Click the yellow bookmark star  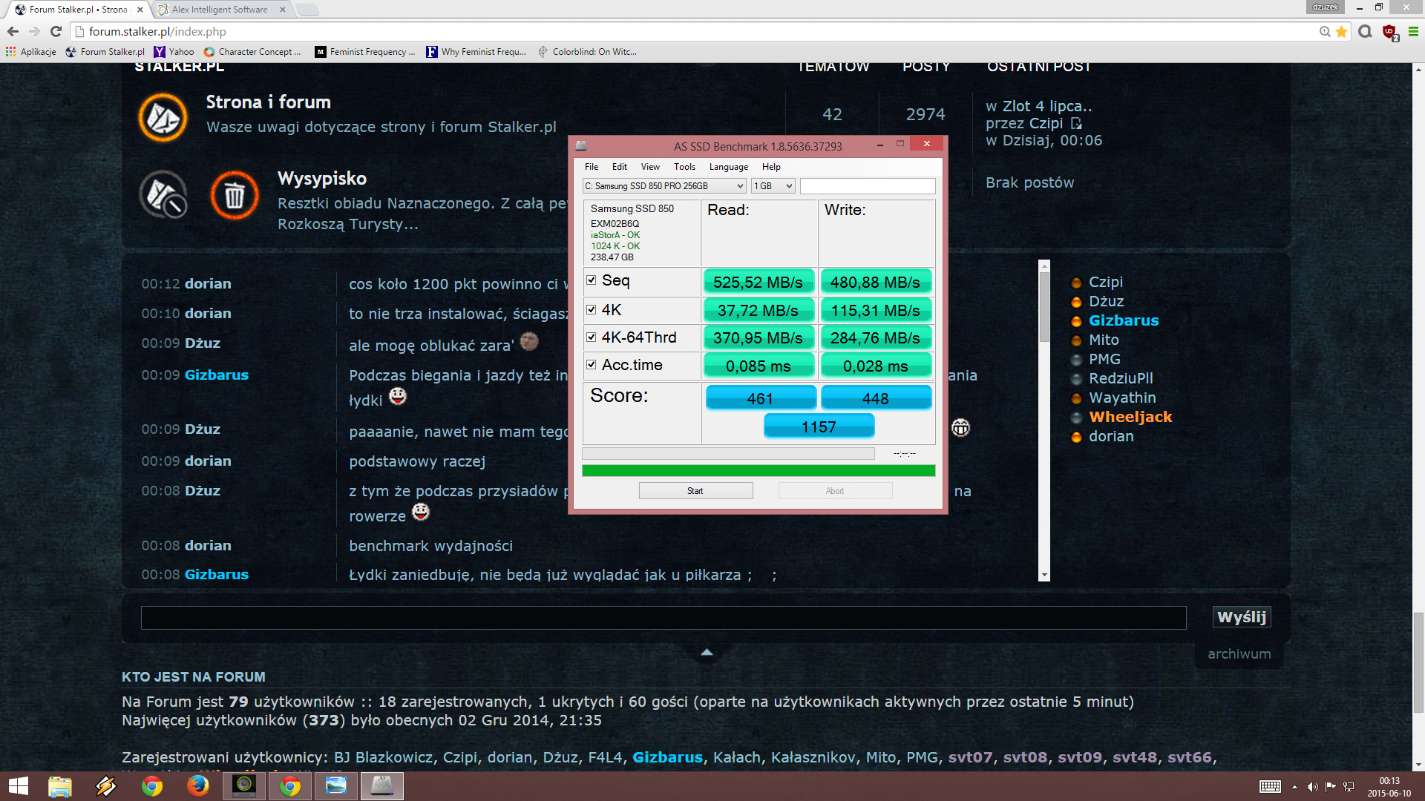coord(1341,31)
